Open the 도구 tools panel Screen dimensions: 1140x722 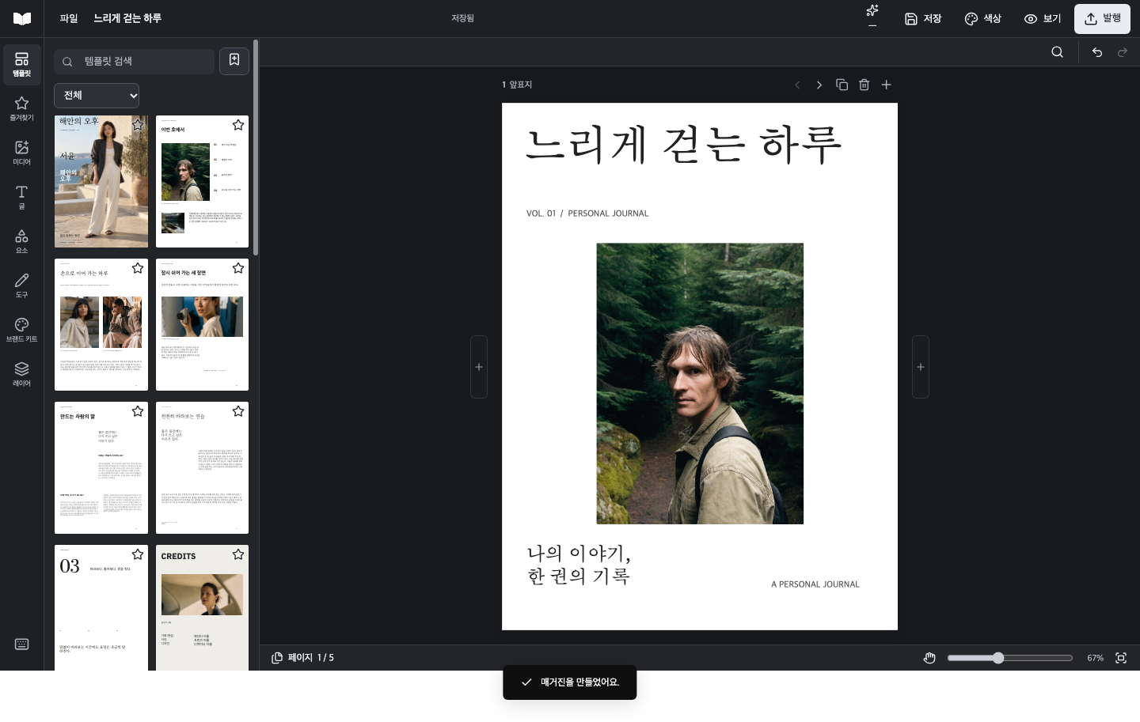coord(22,286)
